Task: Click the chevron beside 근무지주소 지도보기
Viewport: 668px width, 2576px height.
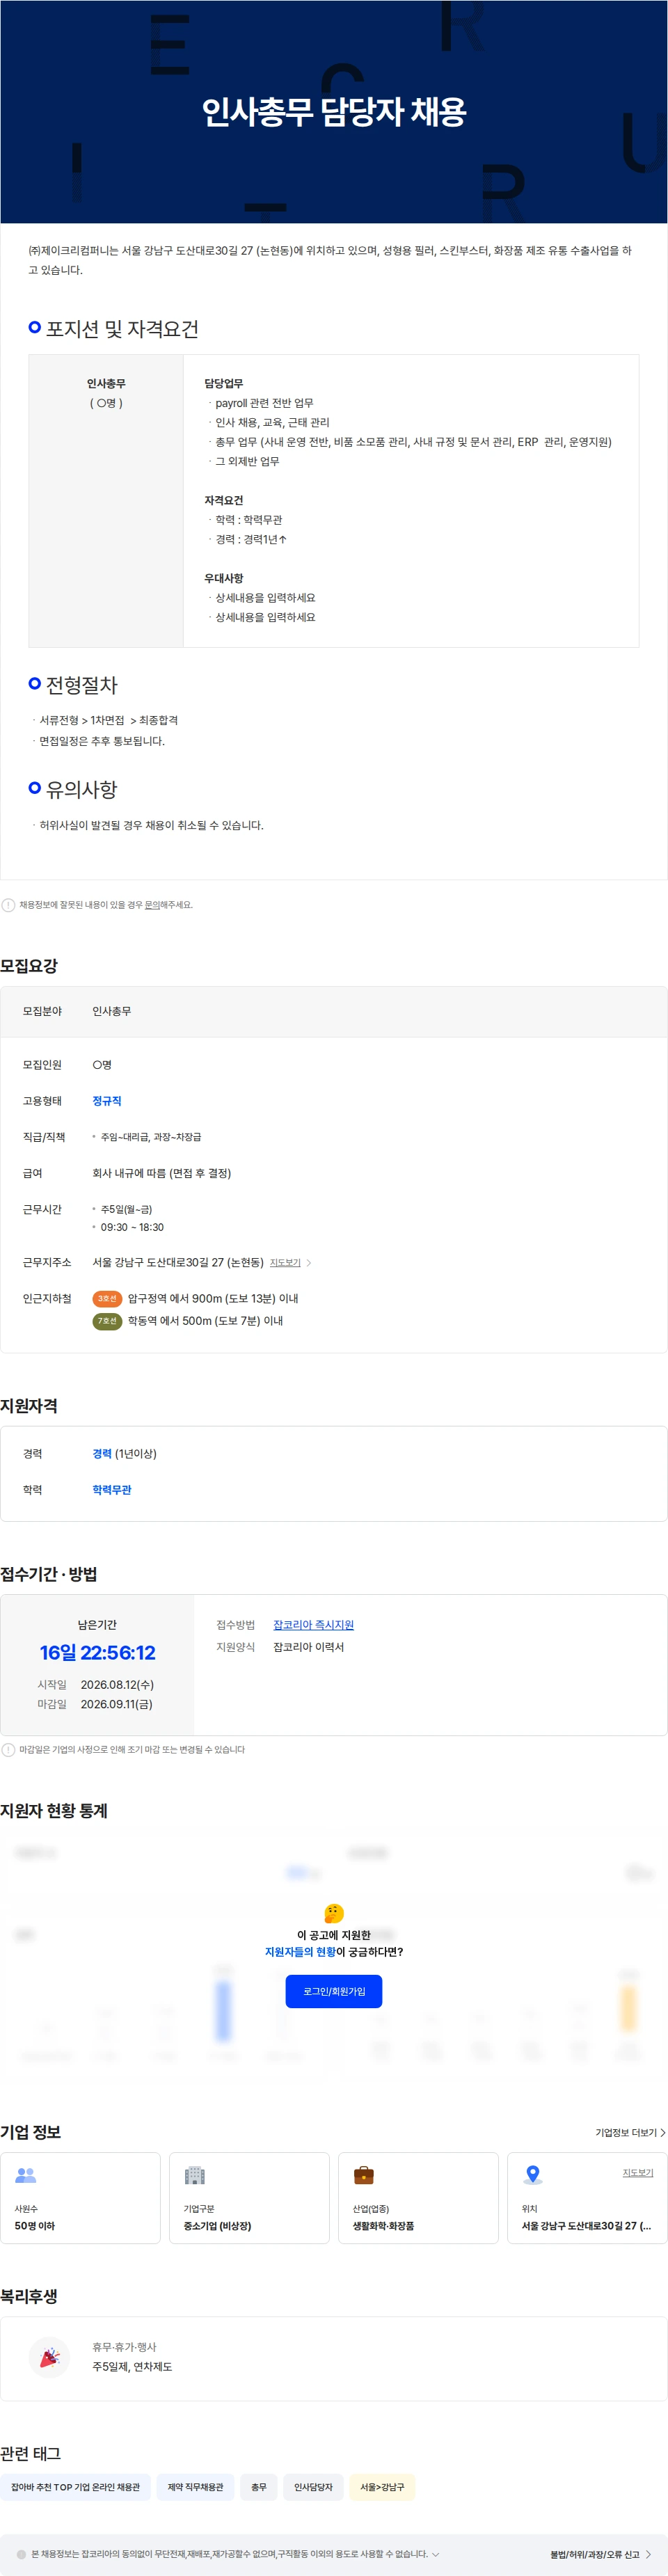Action: tap(309, 1263)
